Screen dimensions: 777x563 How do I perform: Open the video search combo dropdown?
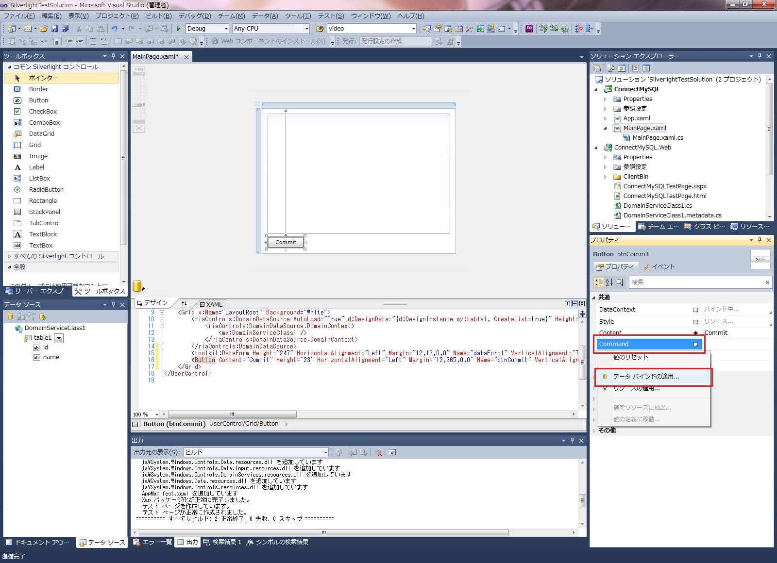tap(413, 29)
